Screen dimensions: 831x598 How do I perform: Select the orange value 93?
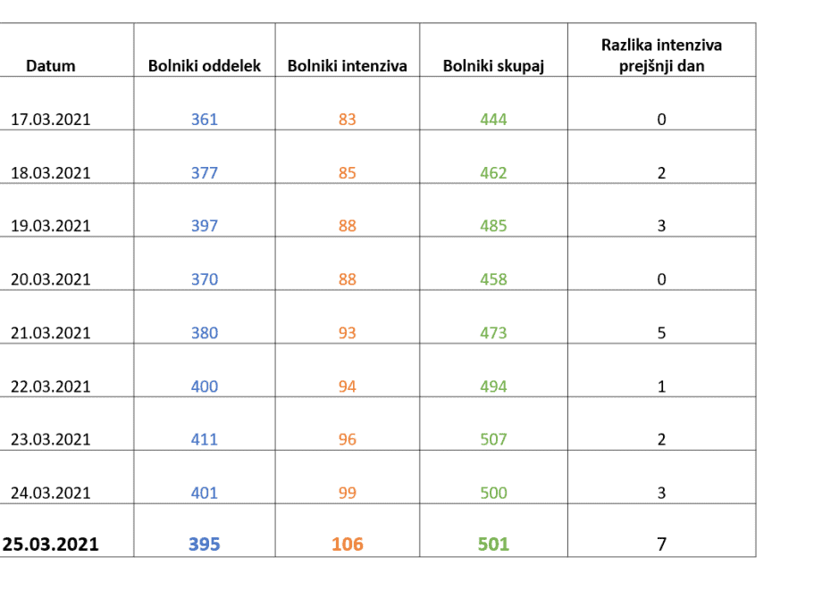(347, 333)
